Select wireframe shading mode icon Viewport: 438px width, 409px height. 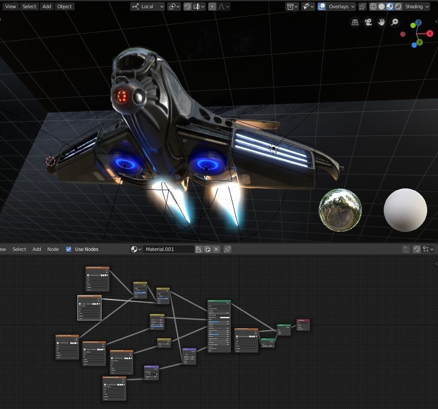[373, 7]
